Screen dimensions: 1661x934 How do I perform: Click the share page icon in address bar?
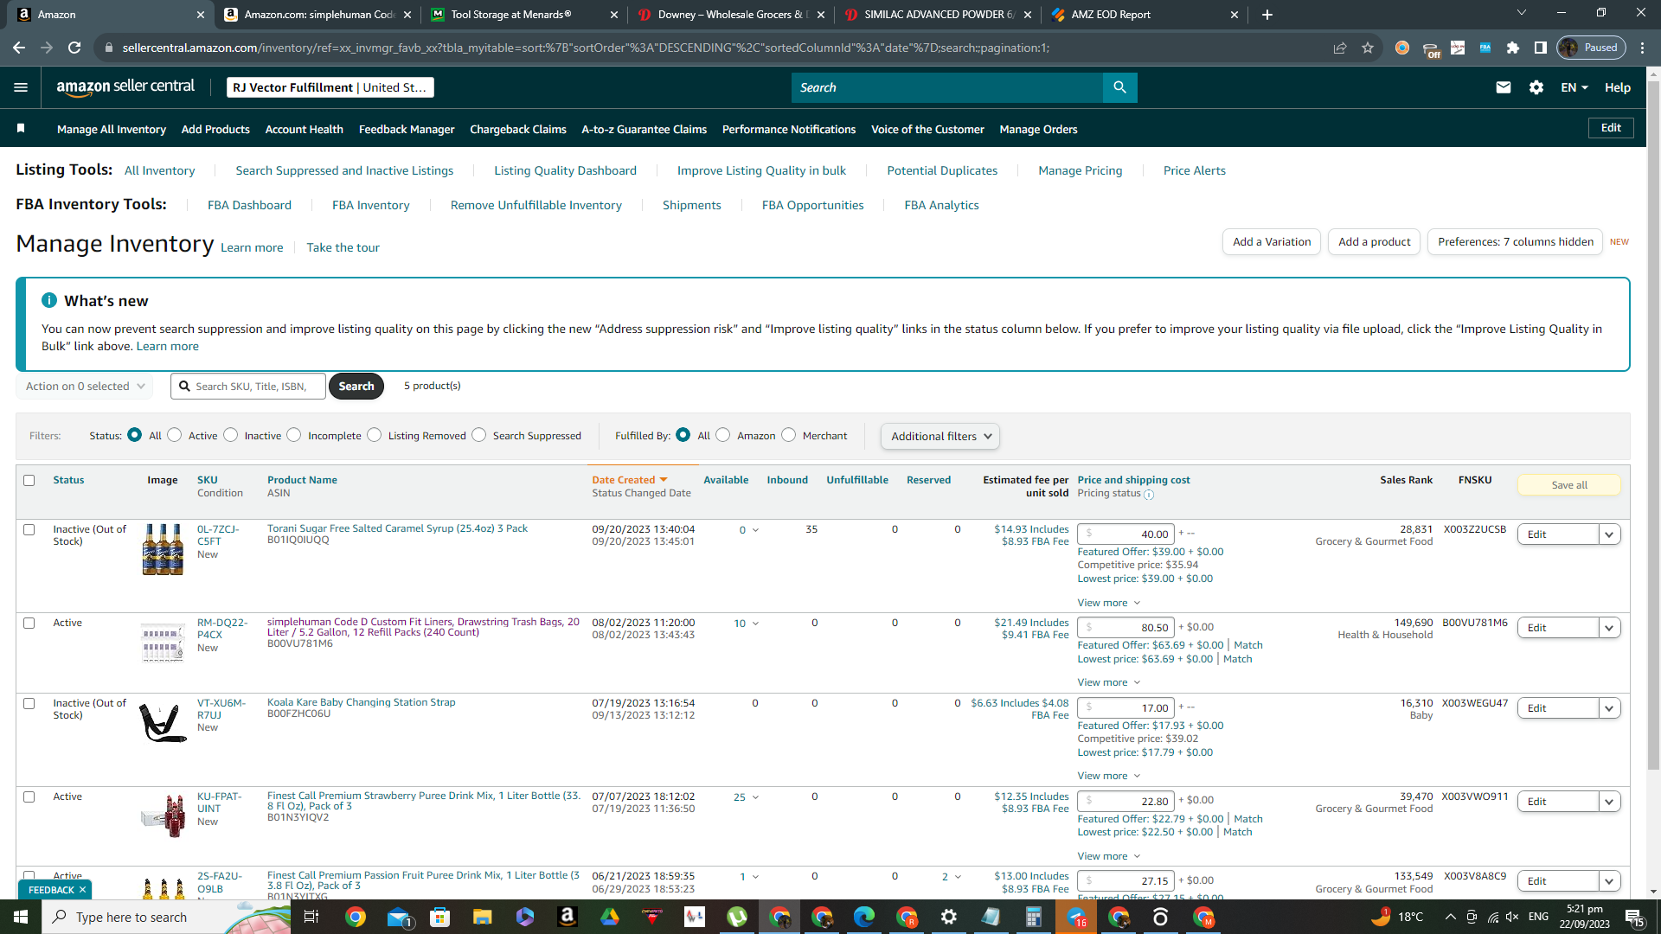tap(1340, 48)
